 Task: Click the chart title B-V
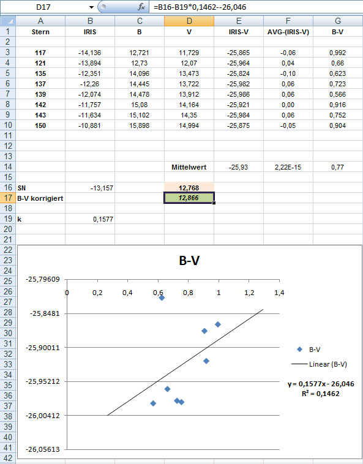189,261
